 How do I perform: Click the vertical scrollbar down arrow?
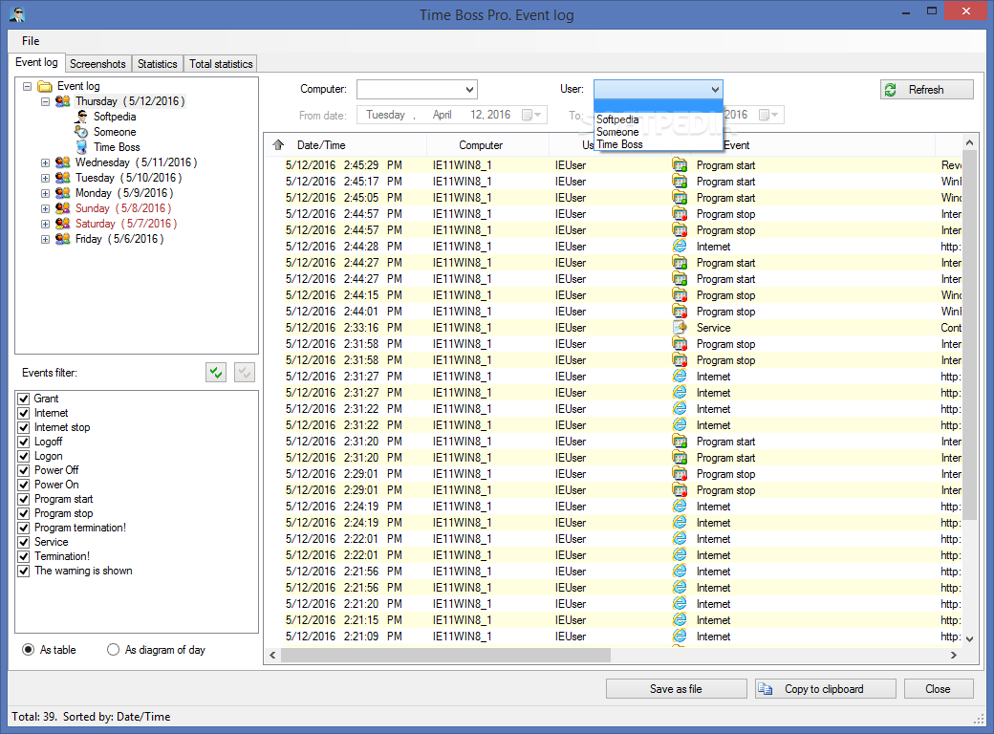tap(968, 639)
